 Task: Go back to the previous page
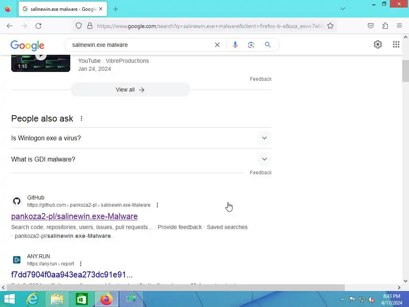pyautogui.click(x=10, y=26)
